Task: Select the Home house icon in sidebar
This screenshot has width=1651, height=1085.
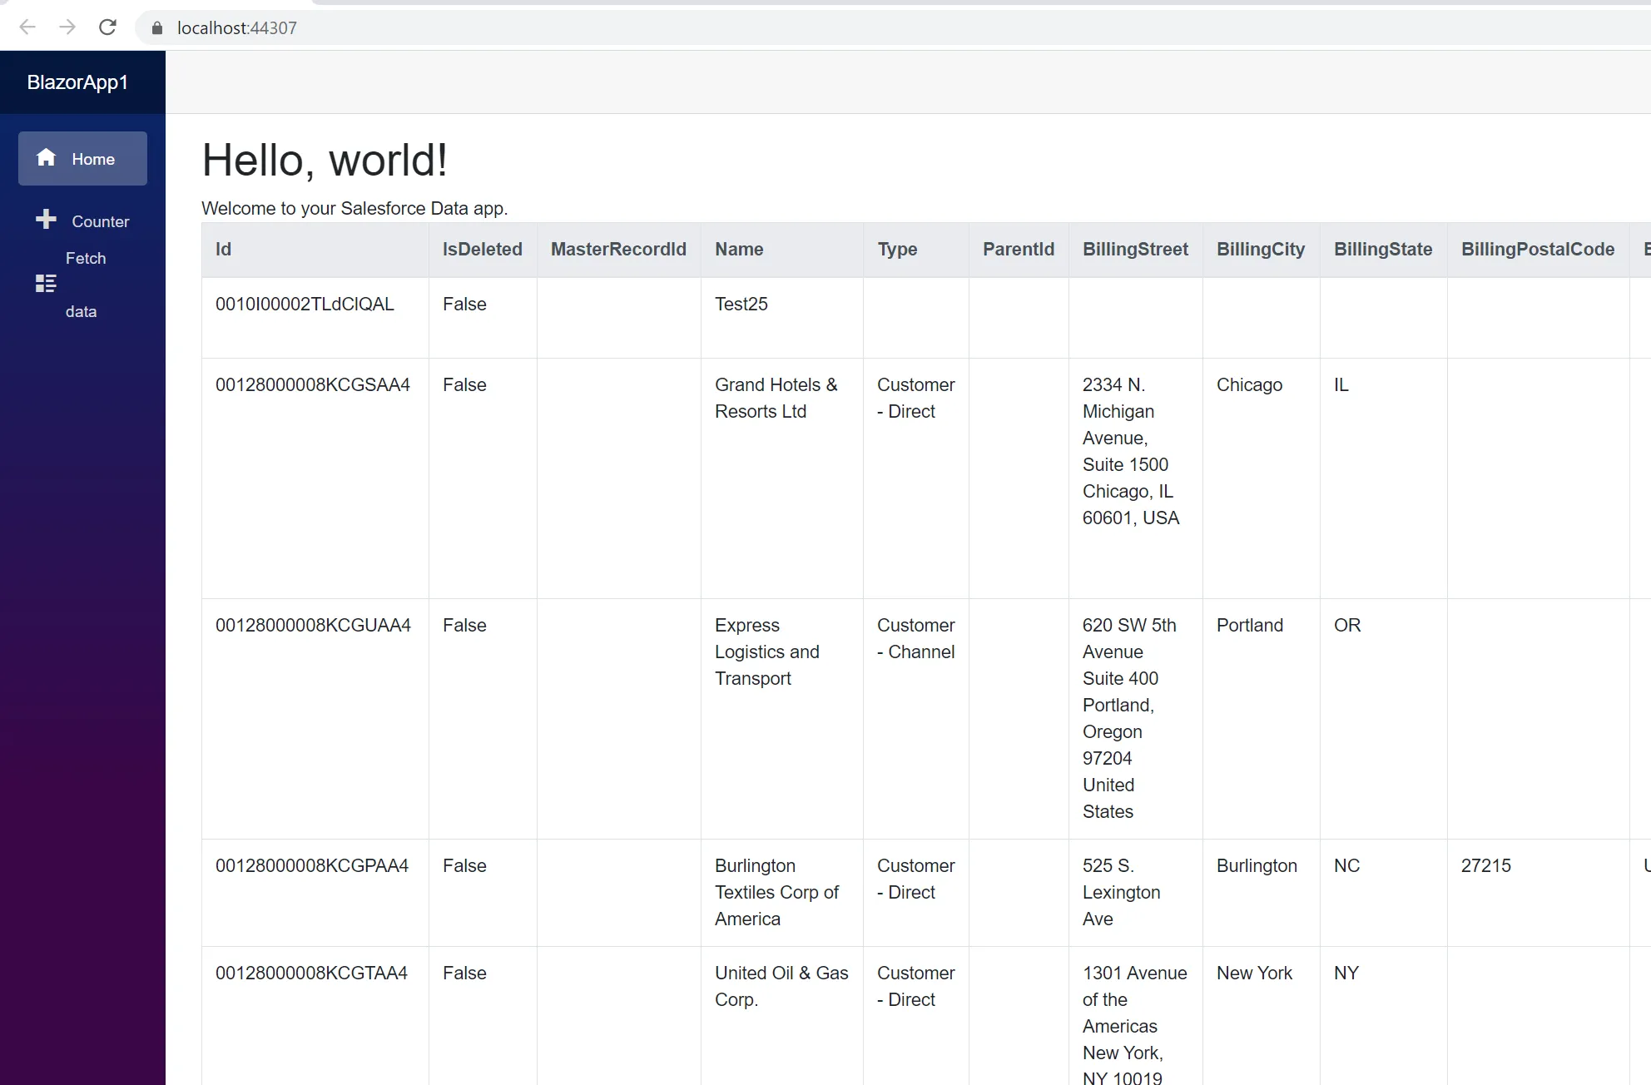Action: [x=47, y=158]
